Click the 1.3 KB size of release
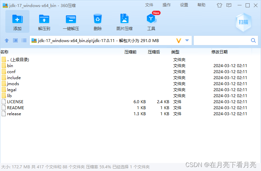261x171 pixels. (140, 114)
